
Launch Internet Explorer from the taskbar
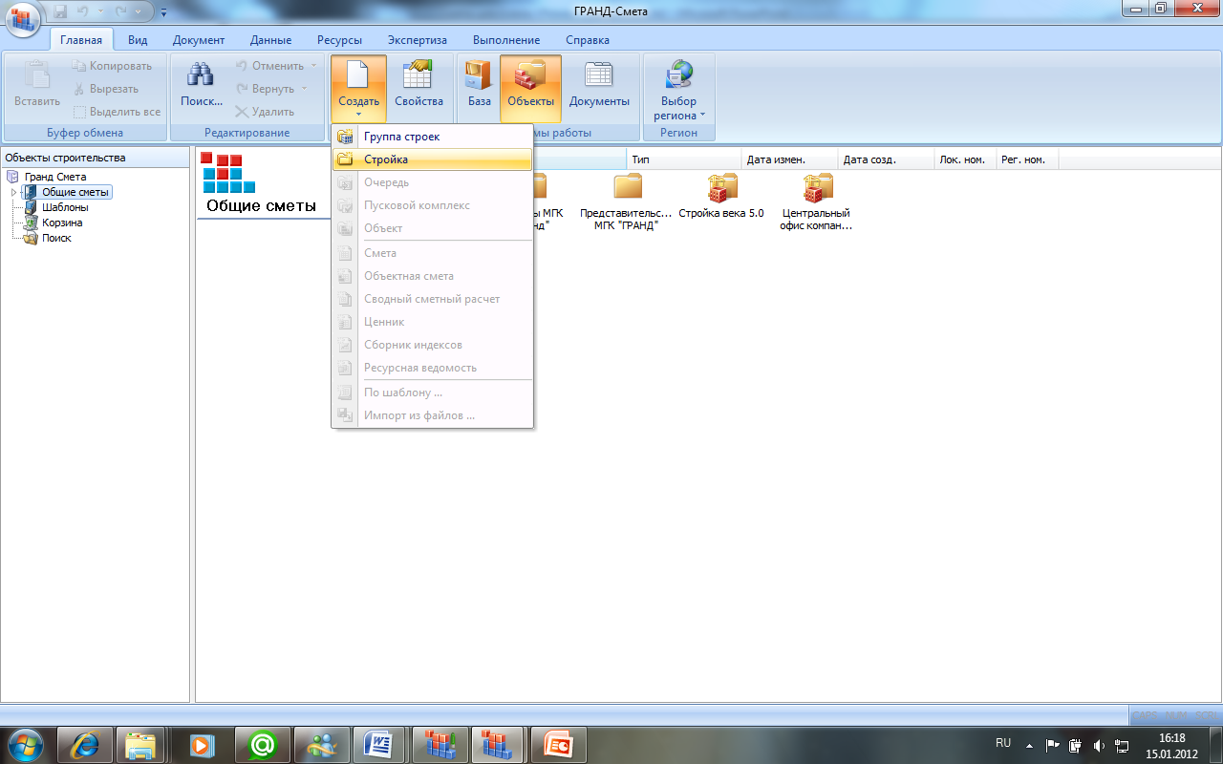83,744
